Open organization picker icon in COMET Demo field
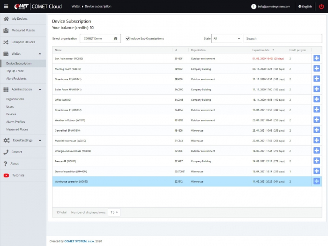This screenshot has height=246, width=328. 116,39
